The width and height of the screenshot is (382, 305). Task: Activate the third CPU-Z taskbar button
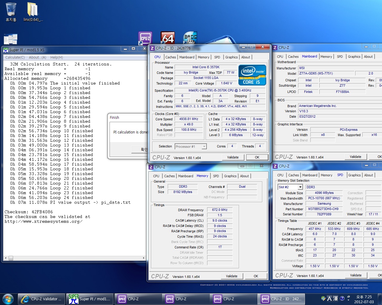tap(234, 299)
